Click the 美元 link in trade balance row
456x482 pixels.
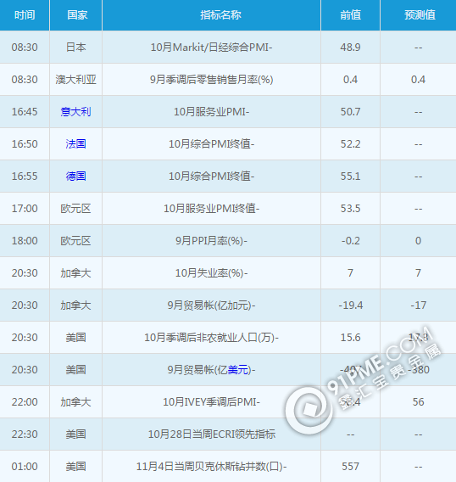pos(238,369)
